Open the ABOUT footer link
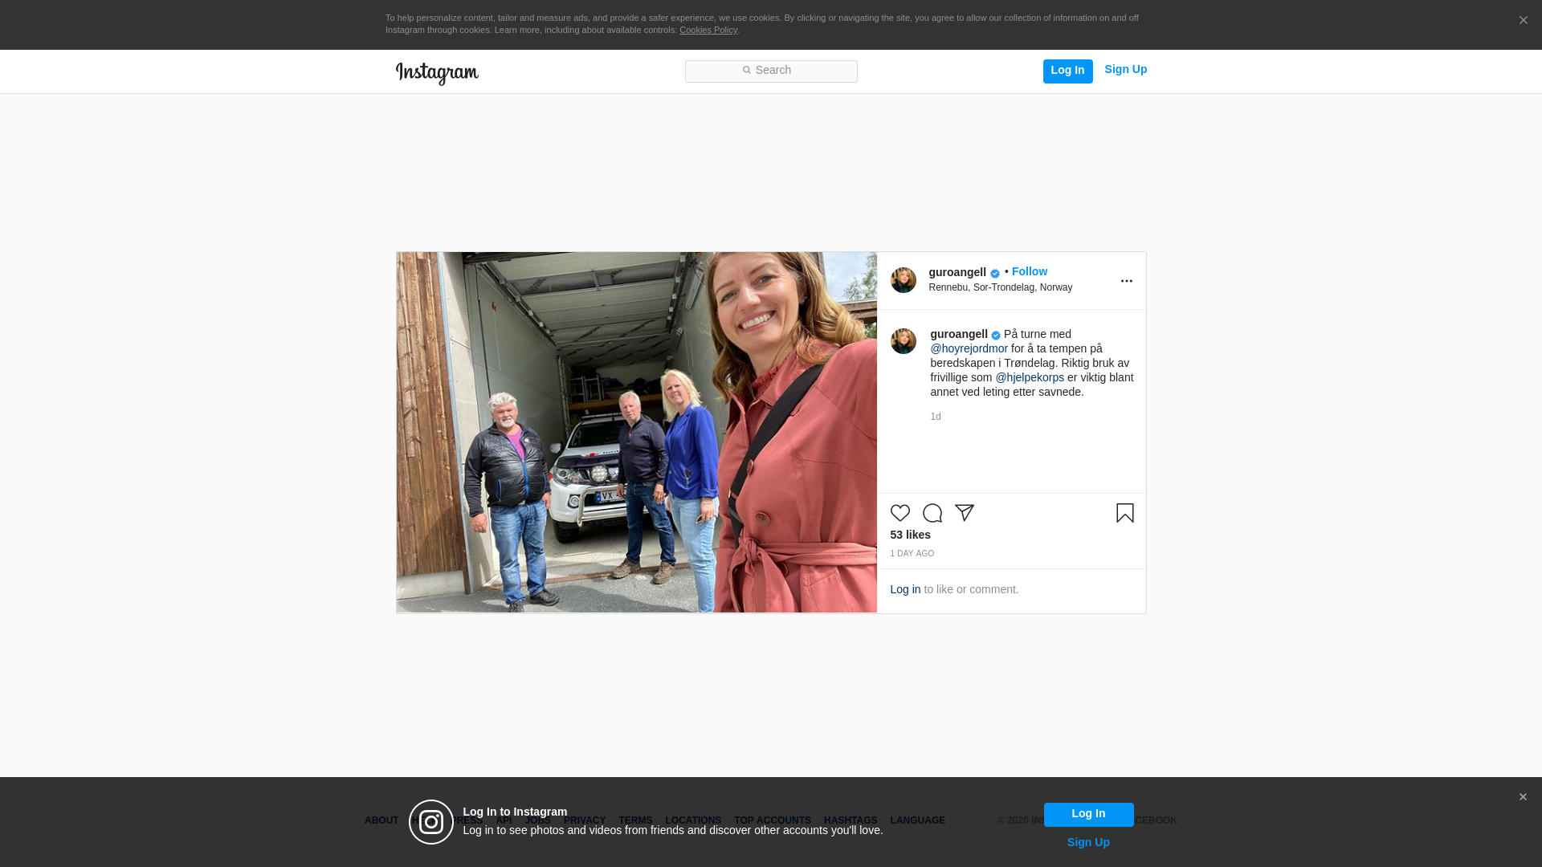The image size is (1542, 867). coord(381,820)
